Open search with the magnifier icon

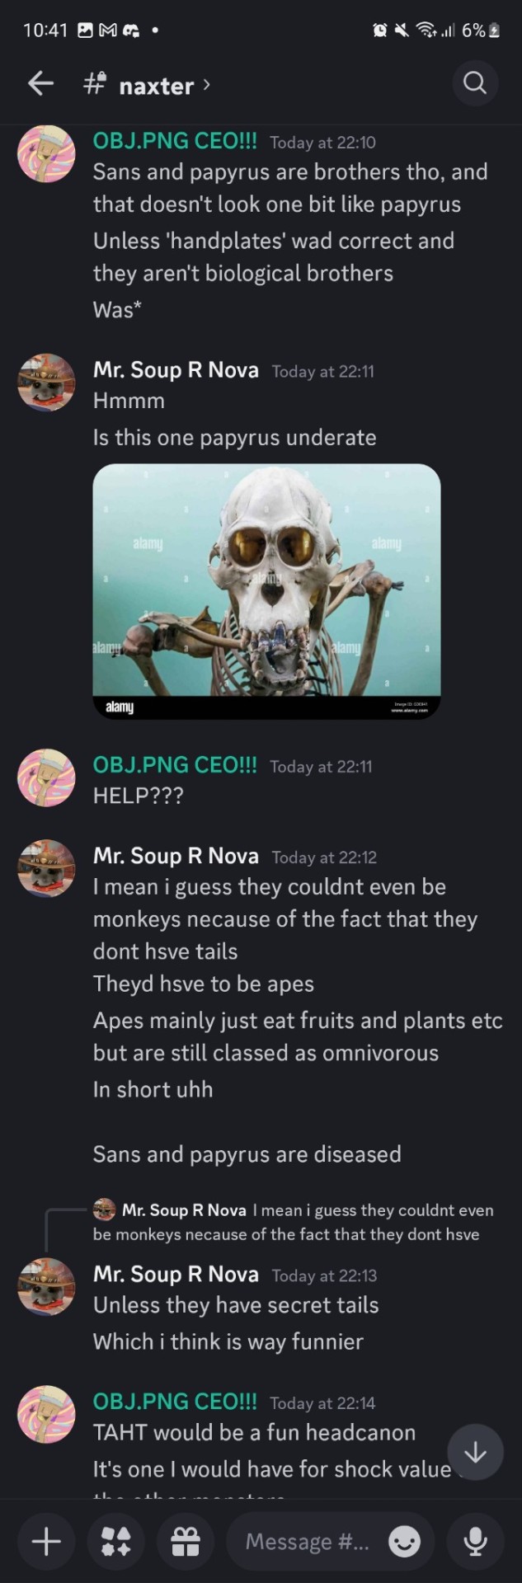point(475,83)
